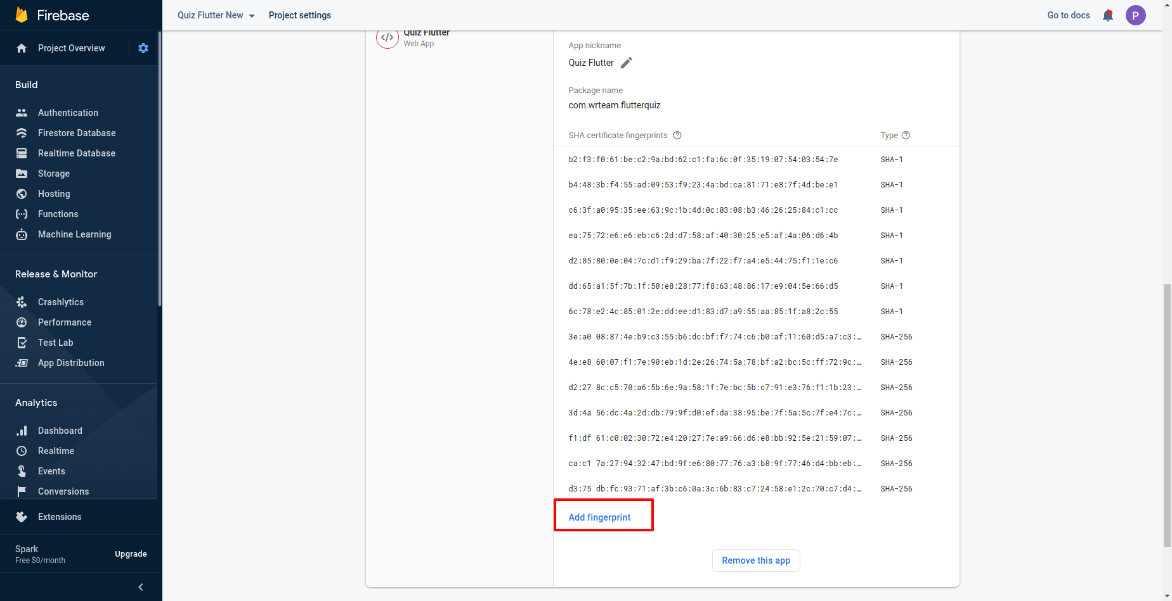
Task: Open Crashlytics section
Action: pyautogui.click(x=60, y=302)
